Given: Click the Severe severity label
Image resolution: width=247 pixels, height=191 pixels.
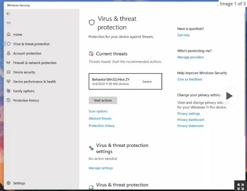Looking at the screenshot, I should click(x=147, y=81).
